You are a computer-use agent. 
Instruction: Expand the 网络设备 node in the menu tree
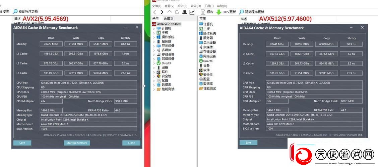click(x=154, y=59)
